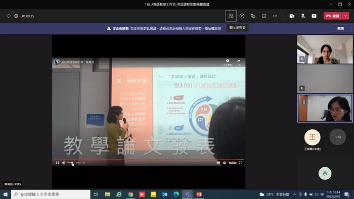
Task: Open the Windows notification center
Action: pos(347,194)
